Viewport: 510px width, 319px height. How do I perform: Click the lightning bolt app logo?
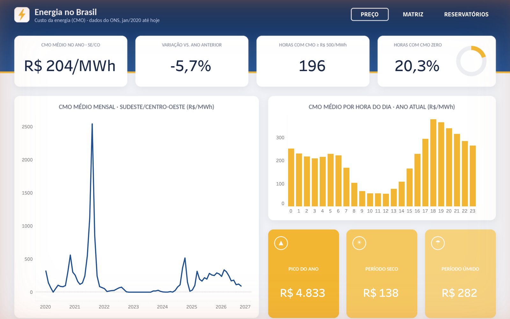tap(22, 15)
